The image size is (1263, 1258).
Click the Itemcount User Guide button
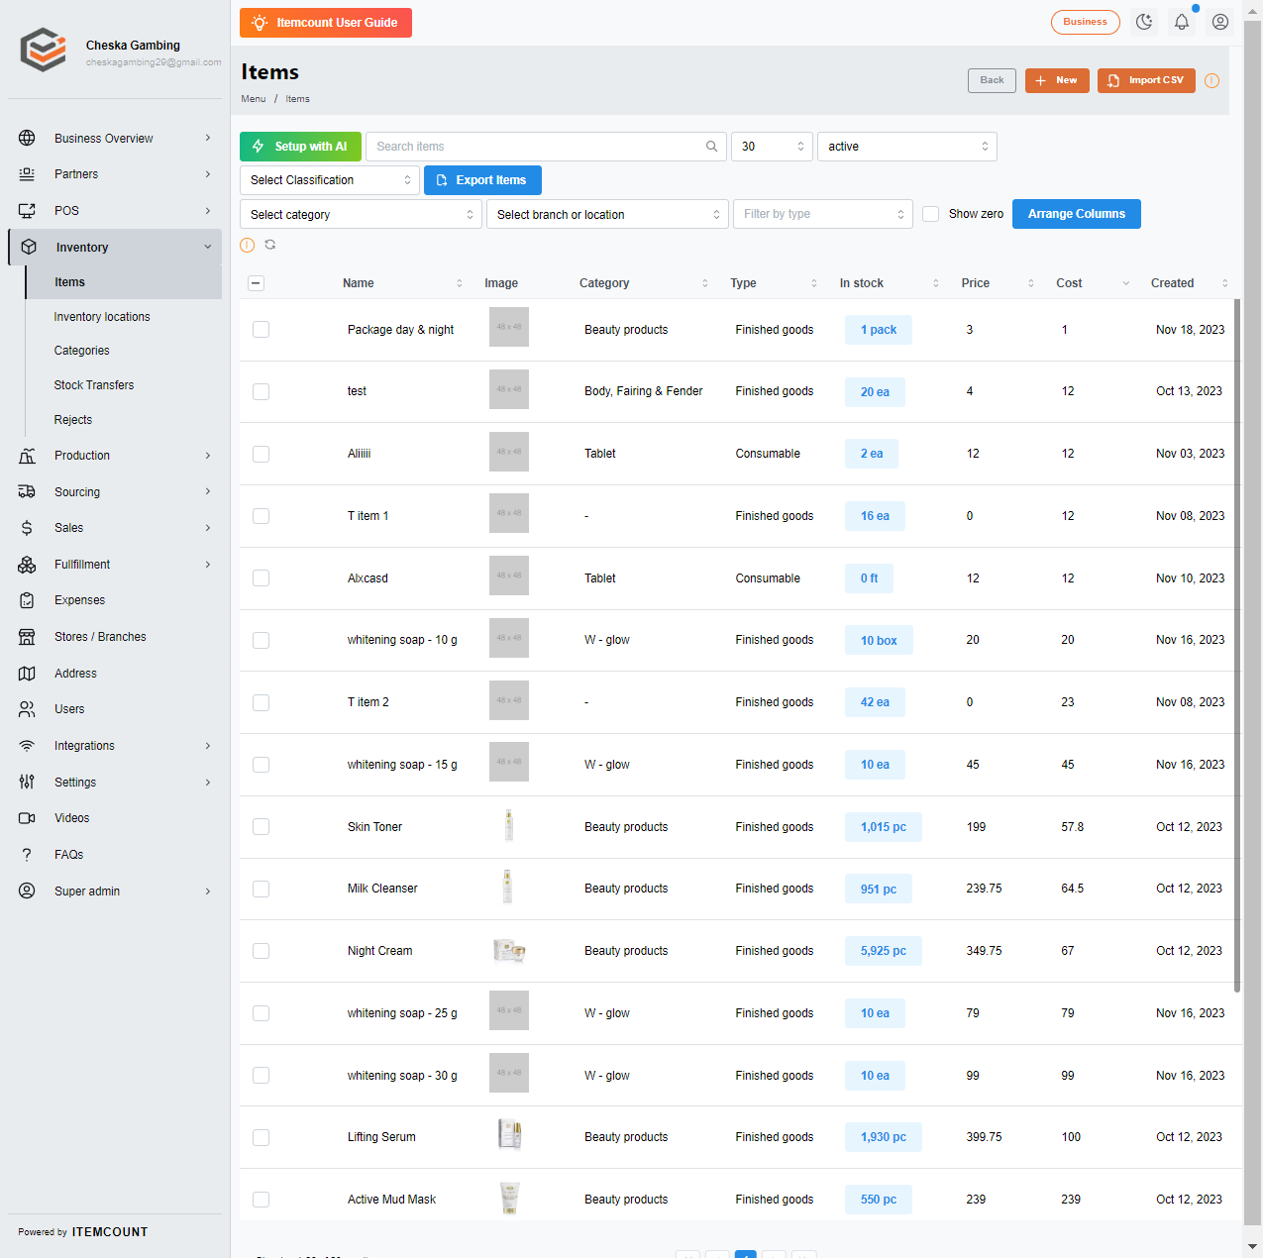point(326,23)
